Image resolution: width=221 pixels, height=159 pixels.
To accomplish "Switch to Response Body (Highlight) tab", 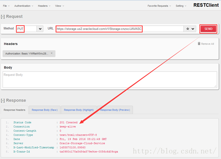I will [79, 110].
